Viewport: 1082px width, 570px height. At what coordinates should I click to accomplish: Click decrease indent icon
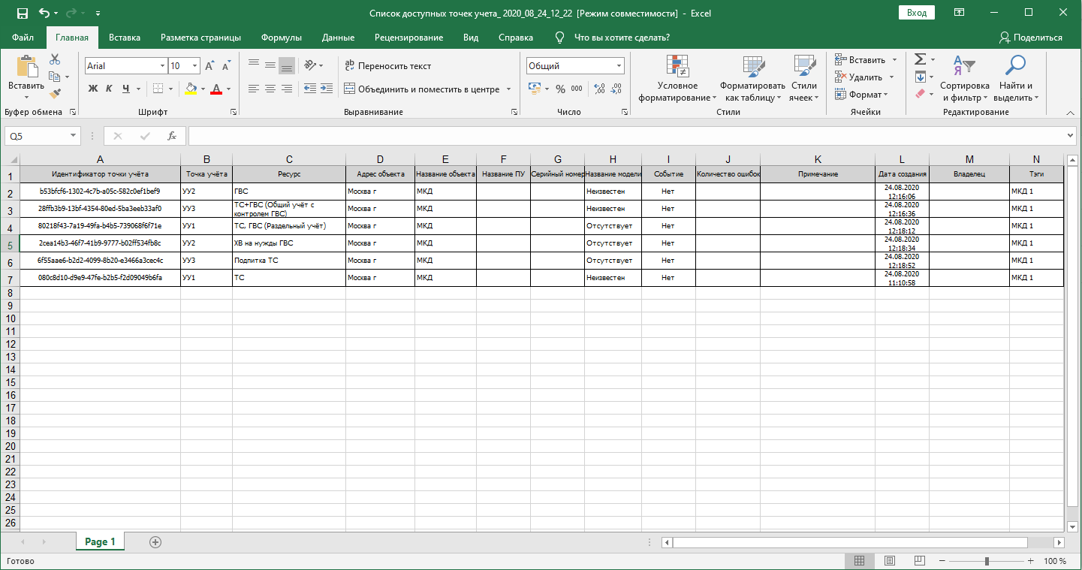click(x=309, y=89)
